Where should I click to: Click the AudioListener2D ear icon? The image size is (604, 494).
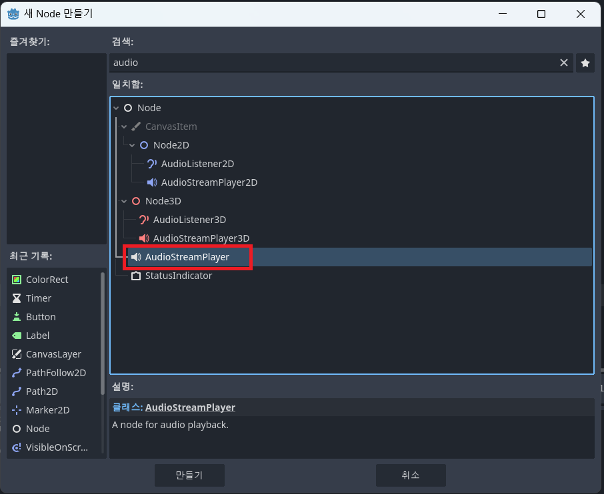point(152,164)
